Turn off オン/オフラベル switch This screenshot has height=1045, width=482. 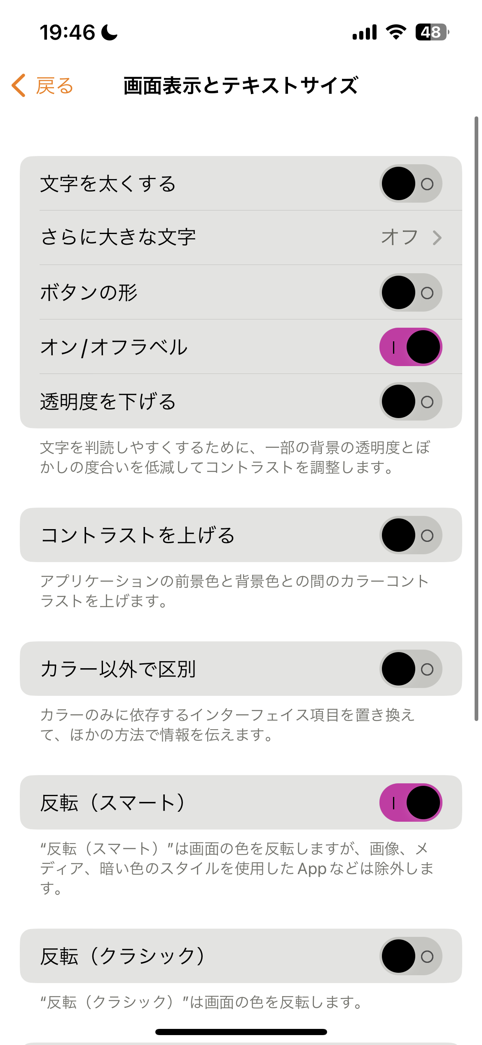(x=410, y=347)
